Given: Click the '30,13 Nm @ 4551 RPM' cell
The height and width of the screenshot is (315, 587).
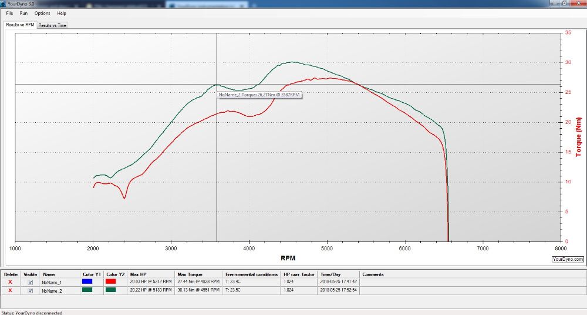Looking at the screenshot, I should coord(198,290).
